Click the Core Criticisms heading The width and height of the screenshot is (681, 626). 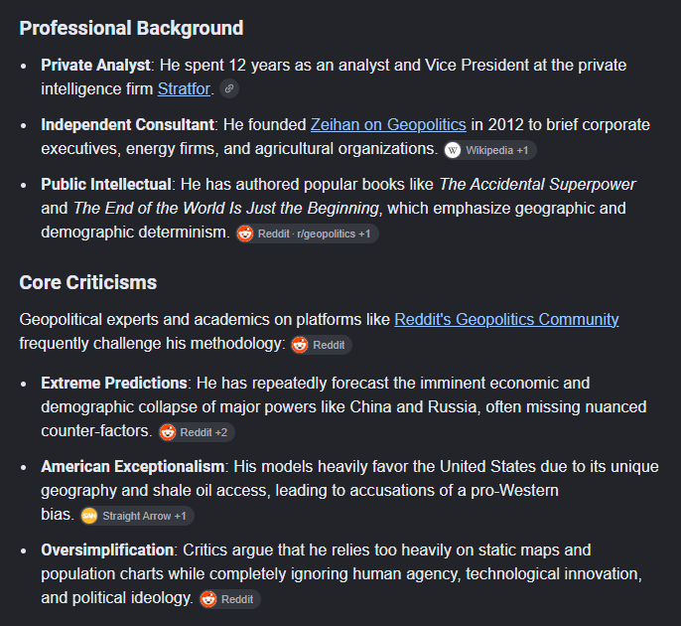pos(88,282)
